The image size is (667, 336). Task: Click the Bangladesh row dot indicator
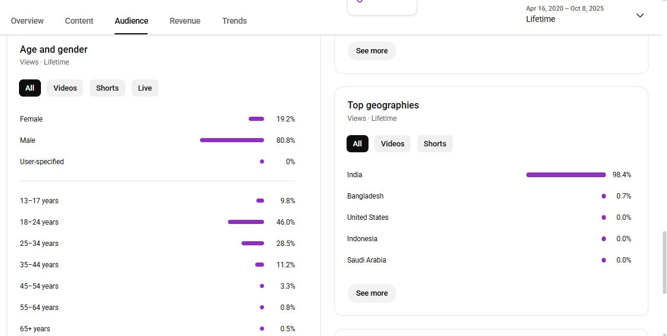[x=604, y=196]
